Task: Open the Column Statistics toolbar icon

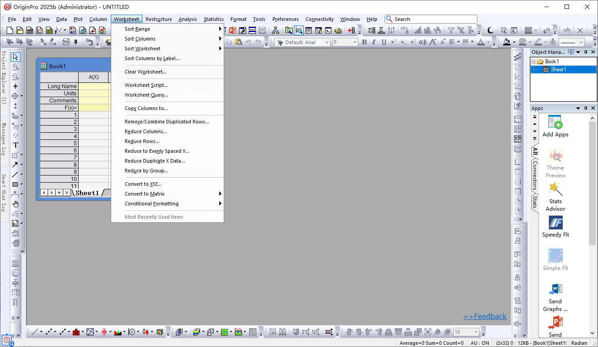Action: 372,30
